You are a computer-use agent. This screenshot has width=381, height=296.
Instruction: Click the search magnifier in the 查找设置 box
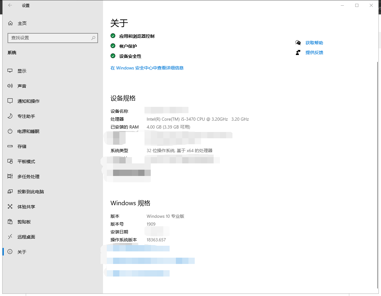(93, 38)
